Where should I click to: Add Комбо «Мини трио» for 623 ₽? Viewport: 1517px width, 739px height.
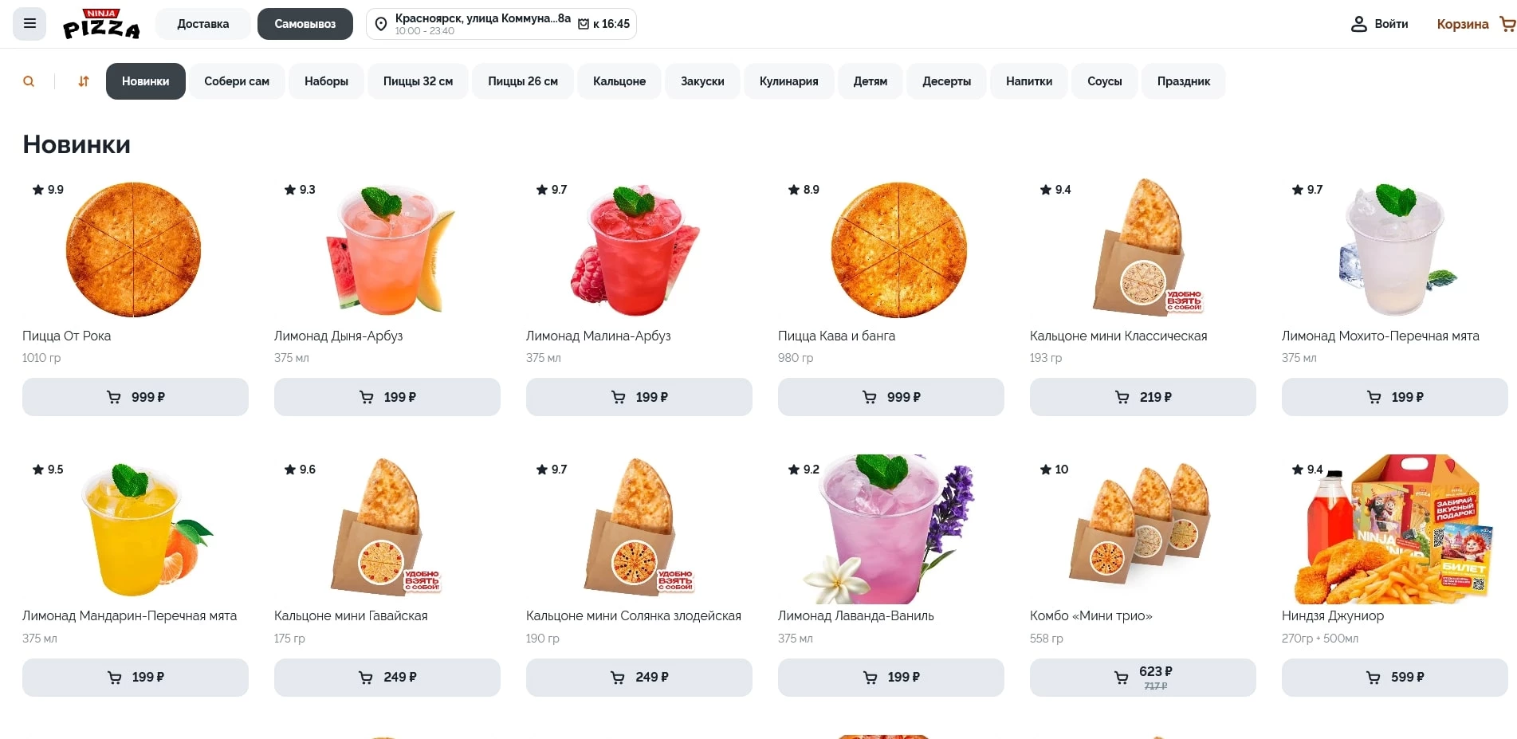tap(1142, 678)
